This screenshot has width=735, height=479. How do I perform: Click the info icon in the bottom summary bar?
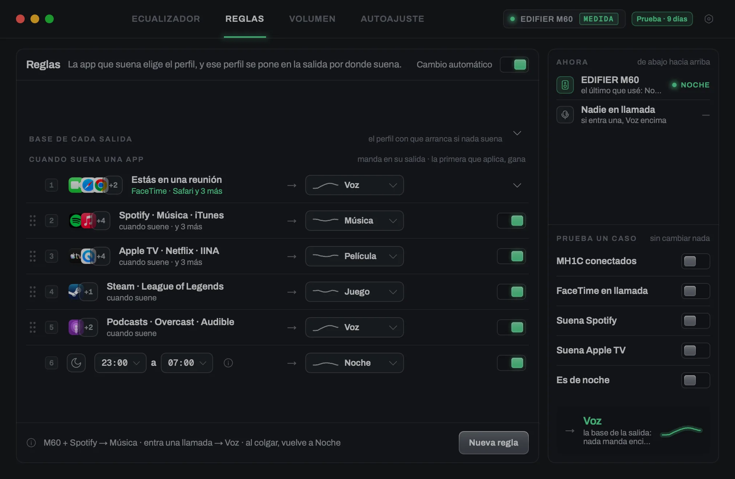coord(31,443)
